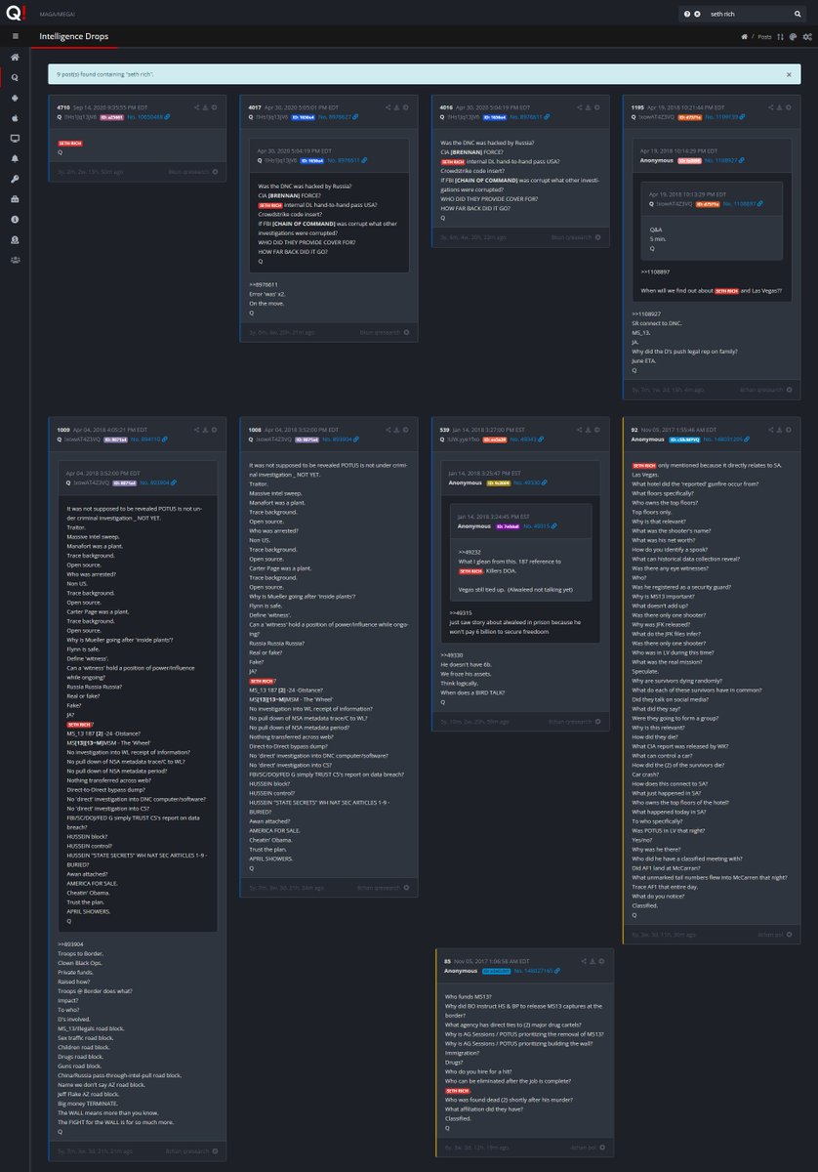The height and width of the screenshot is (1172, 818).
Task: Click the Android icon in the sidebar
Action: coord(15,98)
